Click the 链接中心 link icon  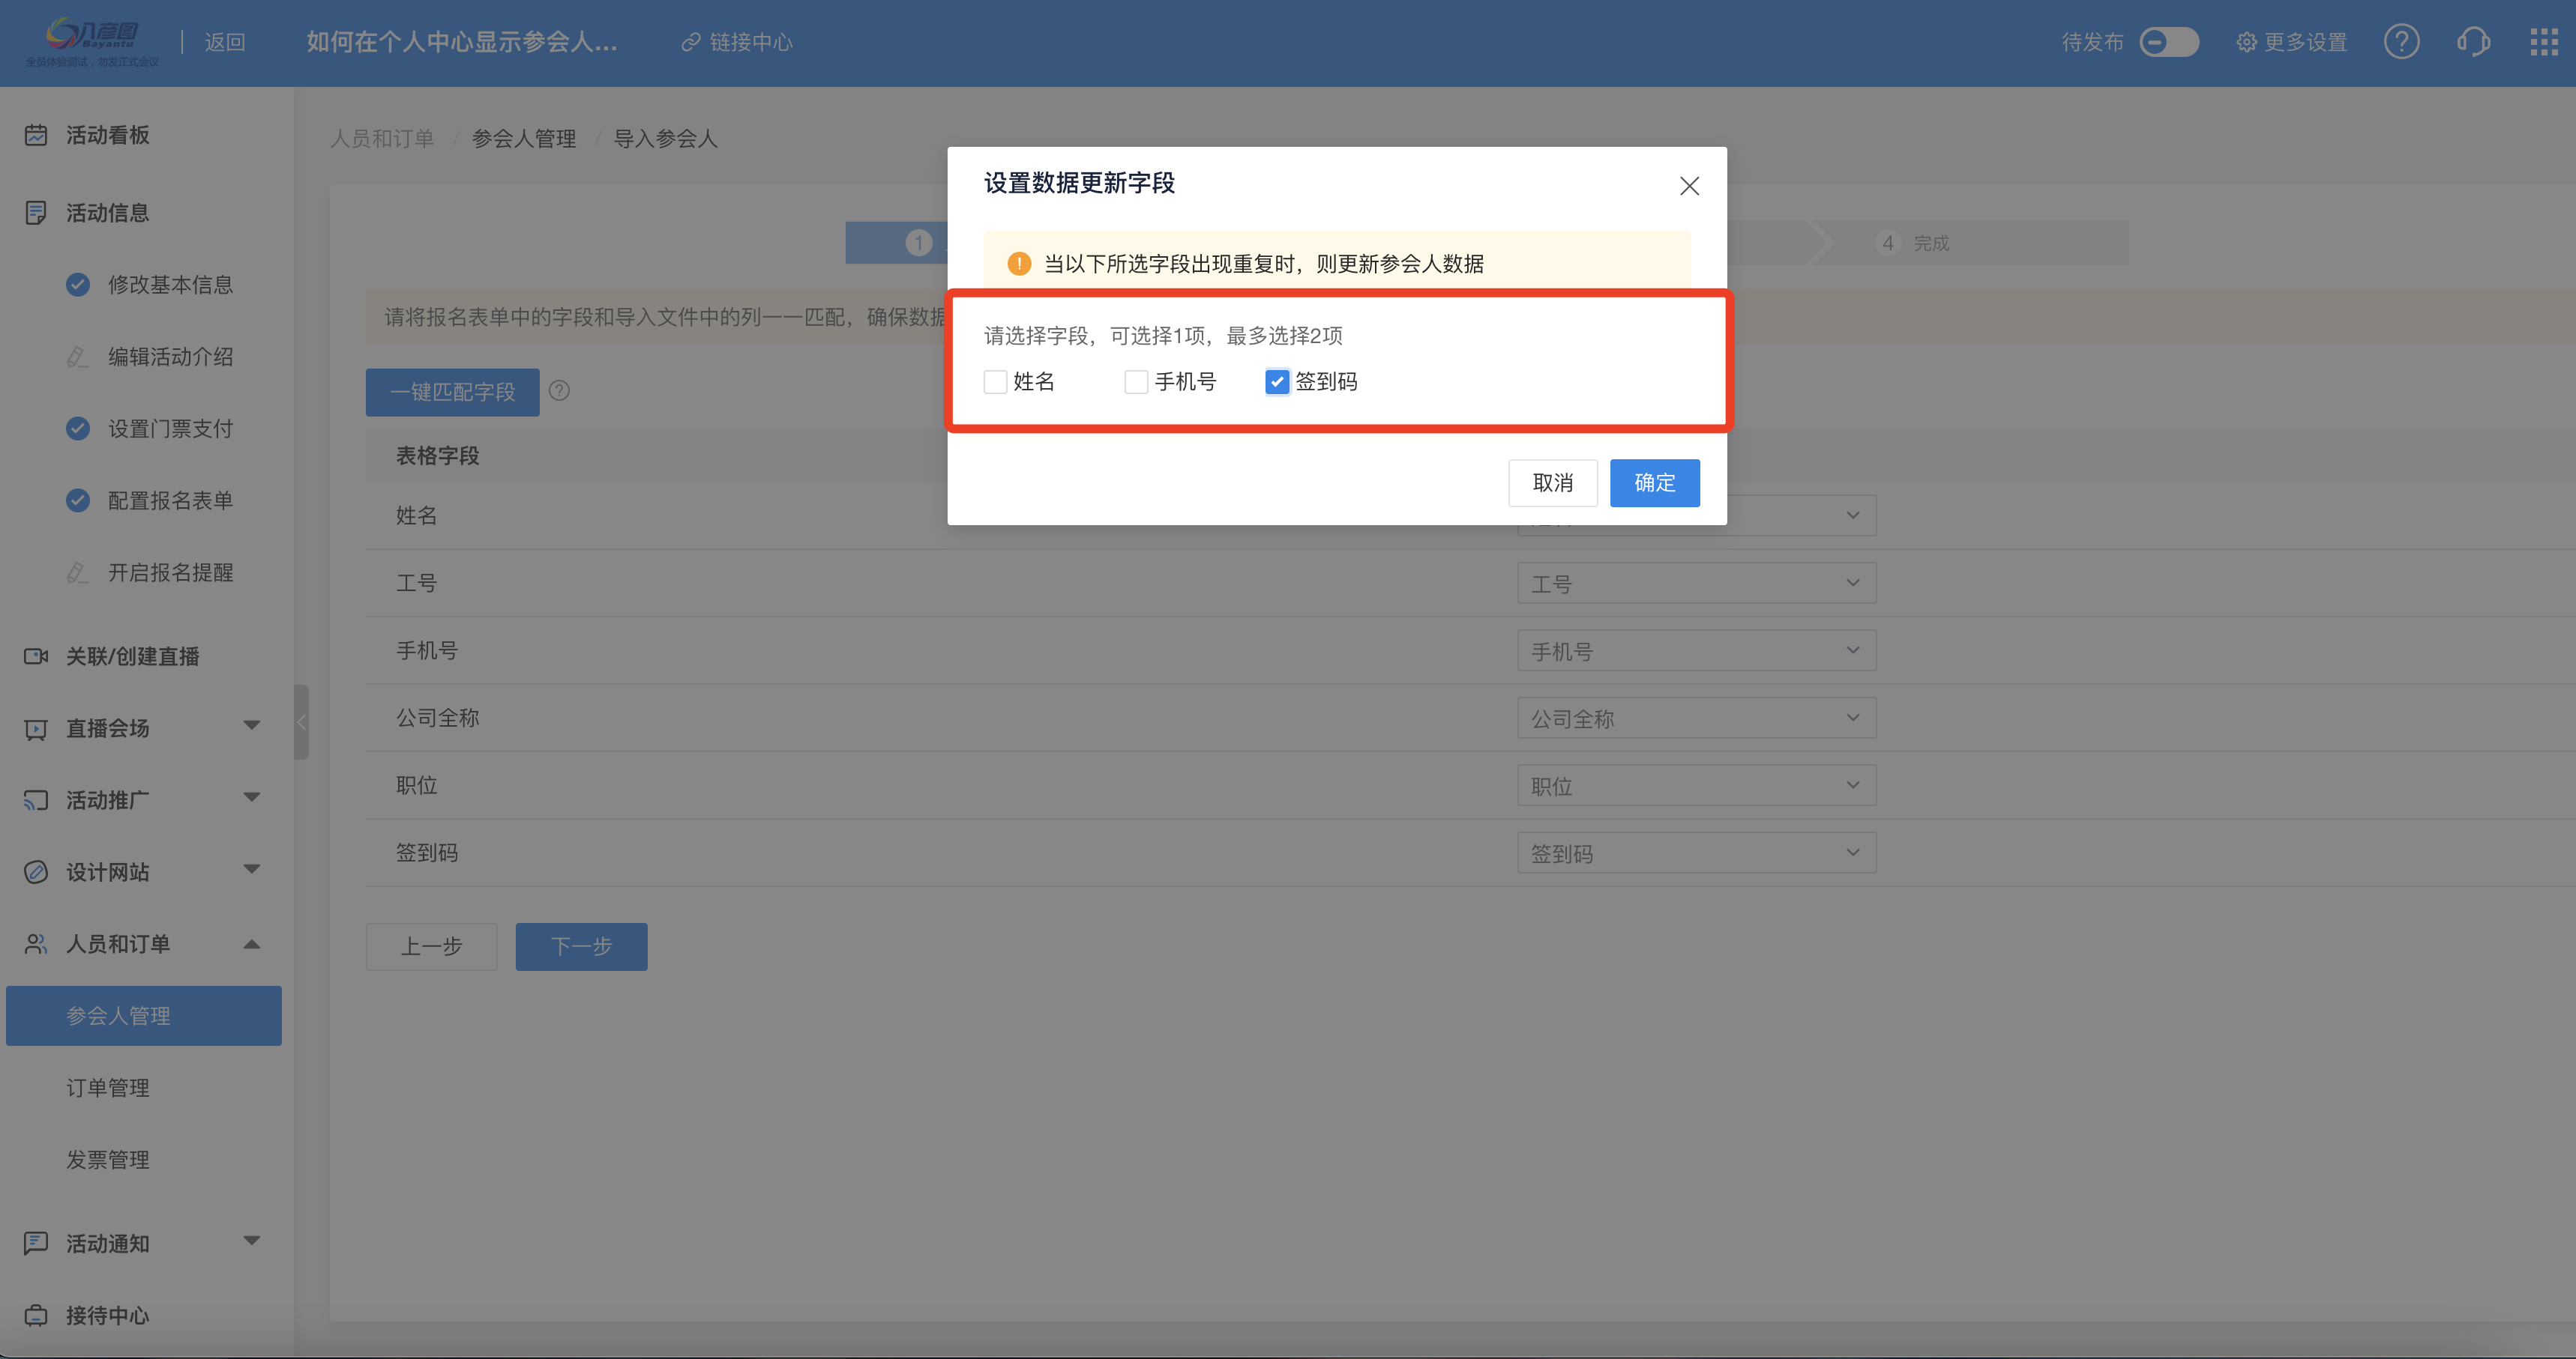(690, 42)
